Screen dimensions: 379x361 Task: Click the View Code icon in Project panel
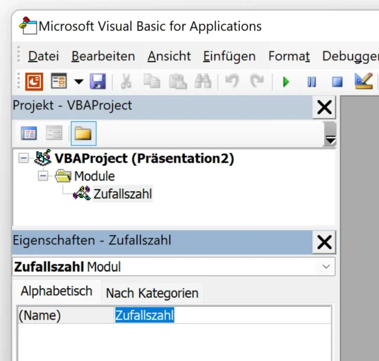28,134
